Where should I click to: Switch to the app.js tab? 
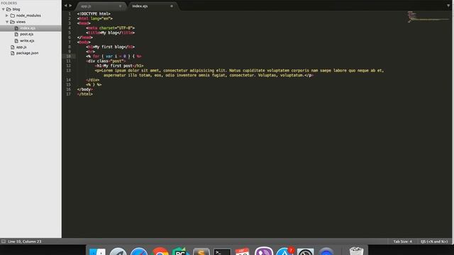(101, 6)
